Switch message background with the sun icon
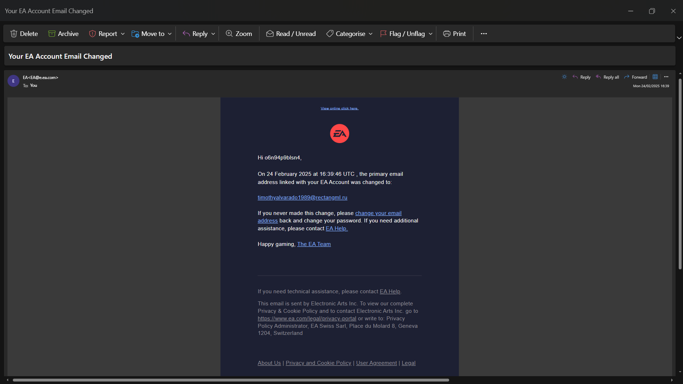This screenshot has width=683, height=384. point(564,77)
